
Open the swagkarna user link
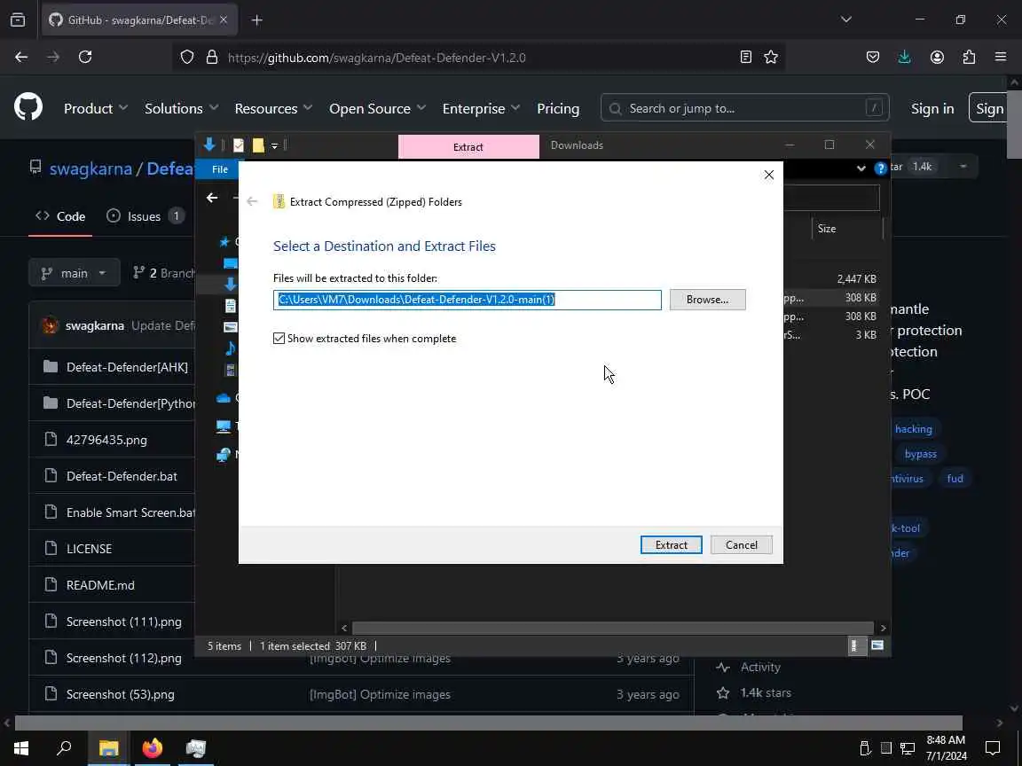[x=90, y=168]
